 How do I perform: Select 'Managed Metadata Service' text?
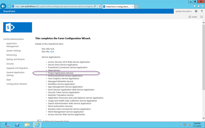tap(60, 81)
